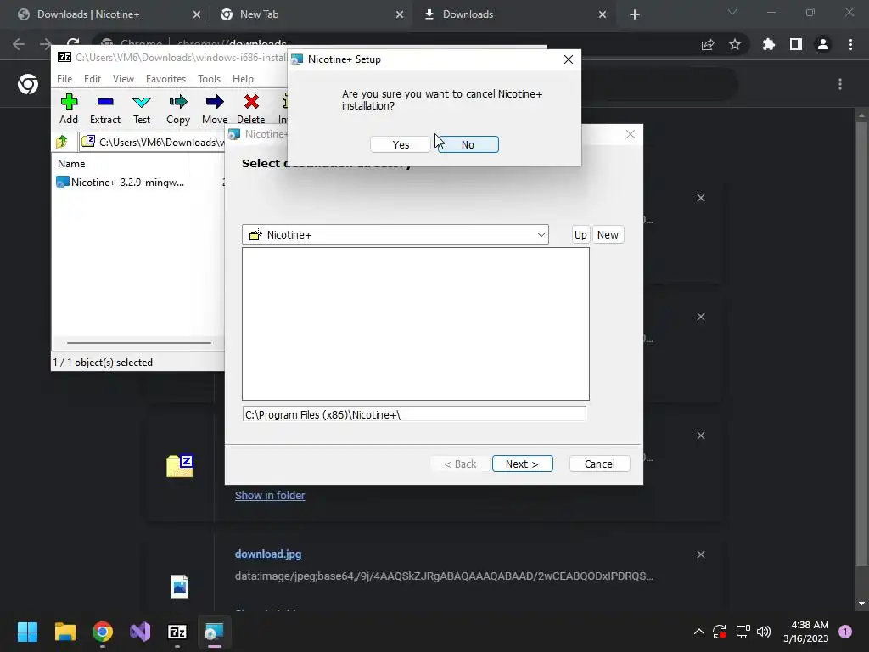Click the New folder button
This screenshot has height=652, width=869.
[x=608, y=234]
